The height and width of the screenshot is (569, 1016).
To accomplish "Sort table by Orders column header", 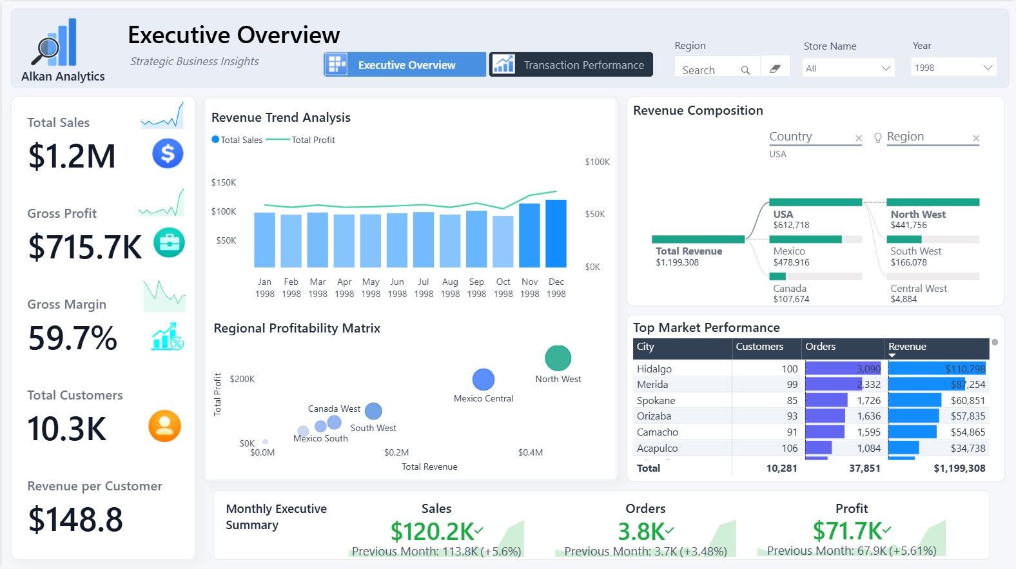I will pos(843,347).
